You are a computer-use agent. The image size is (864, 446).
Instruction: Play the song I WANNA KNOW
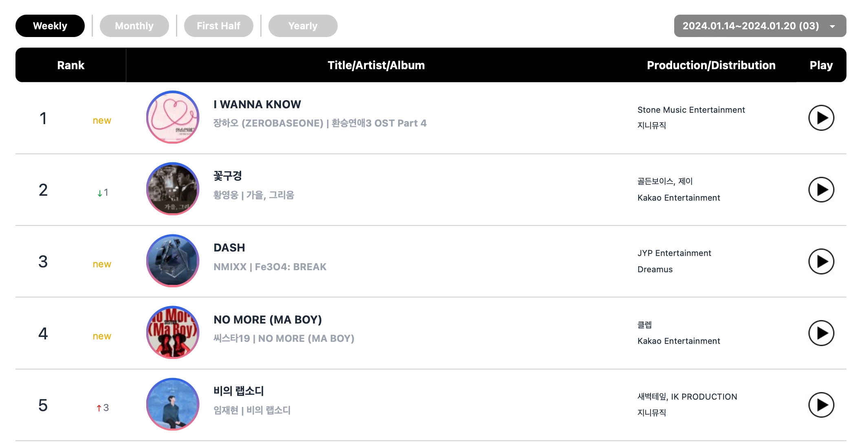coord(821,118)
